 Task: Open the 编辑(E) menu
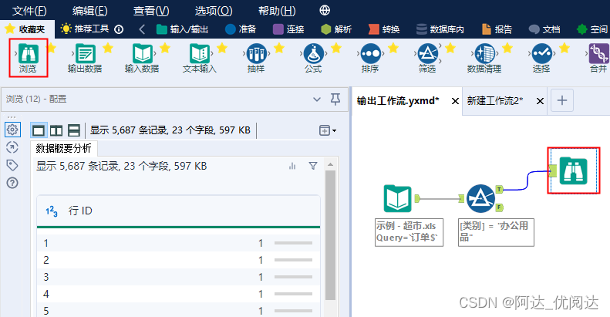click(90, 11)
